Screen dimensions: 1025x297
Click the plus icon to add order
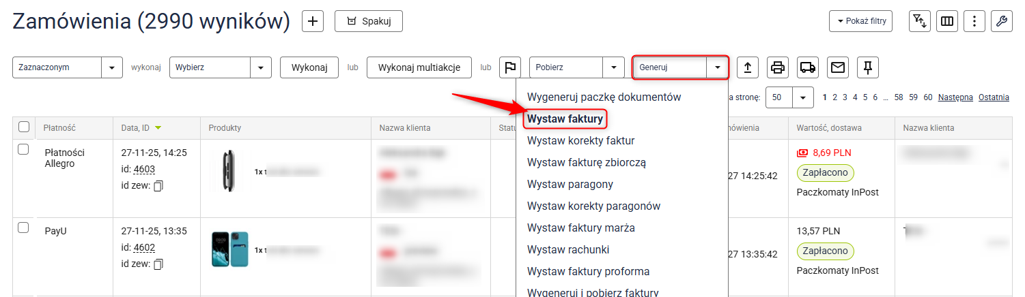(x=313, y=21)
